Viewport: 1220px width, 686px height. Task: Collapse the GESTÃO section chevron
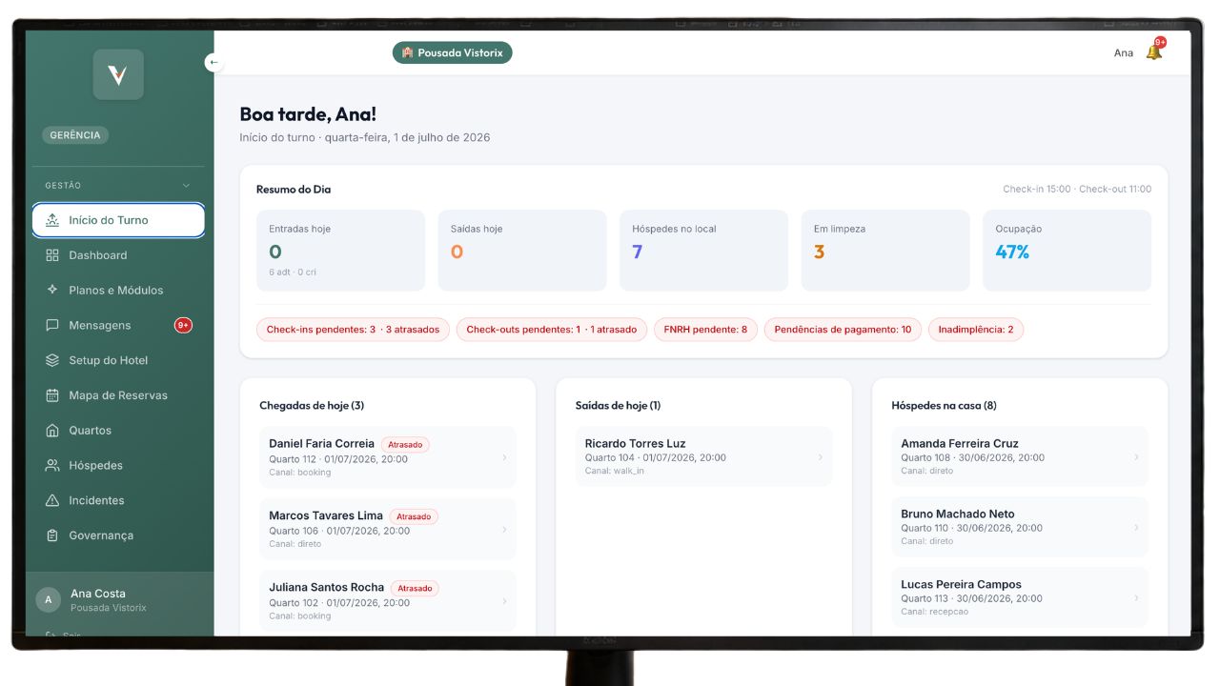point(186,186)
